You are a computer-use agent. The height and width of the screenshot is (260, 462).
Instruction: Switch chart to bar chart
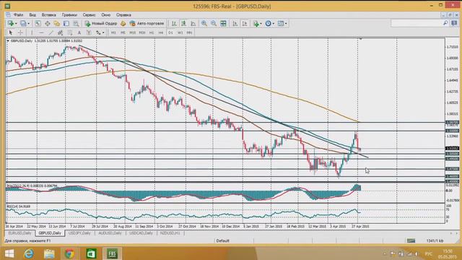click(174, 24)
